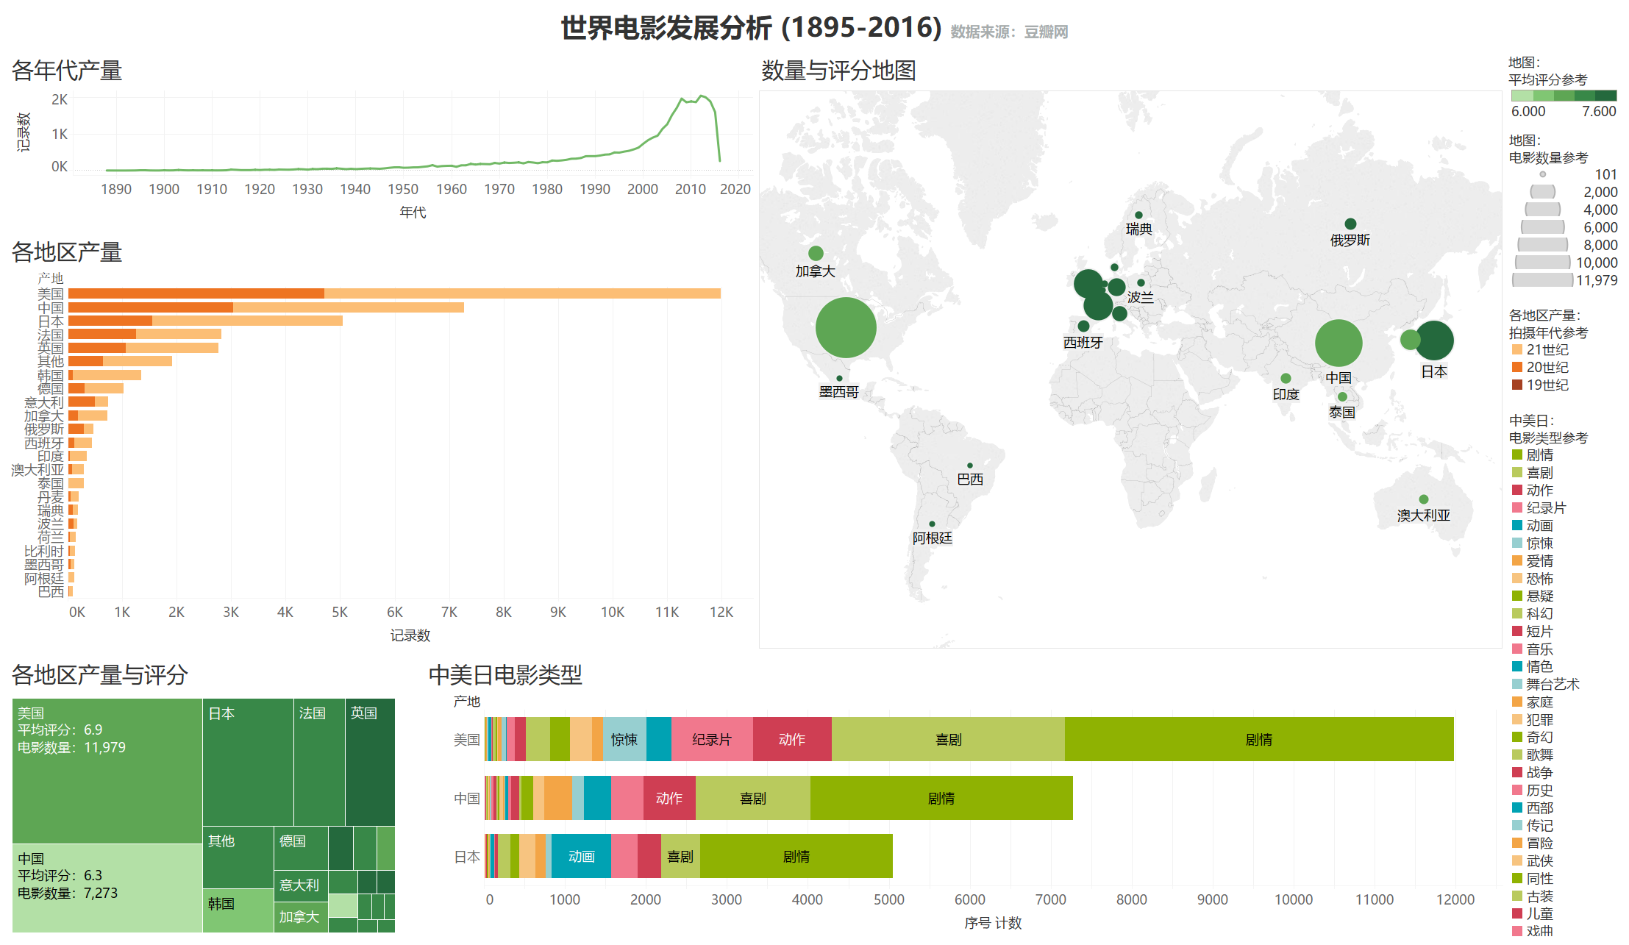
Task: Select the 澳大利亚 dot on the map
Action: [1424, 499]
